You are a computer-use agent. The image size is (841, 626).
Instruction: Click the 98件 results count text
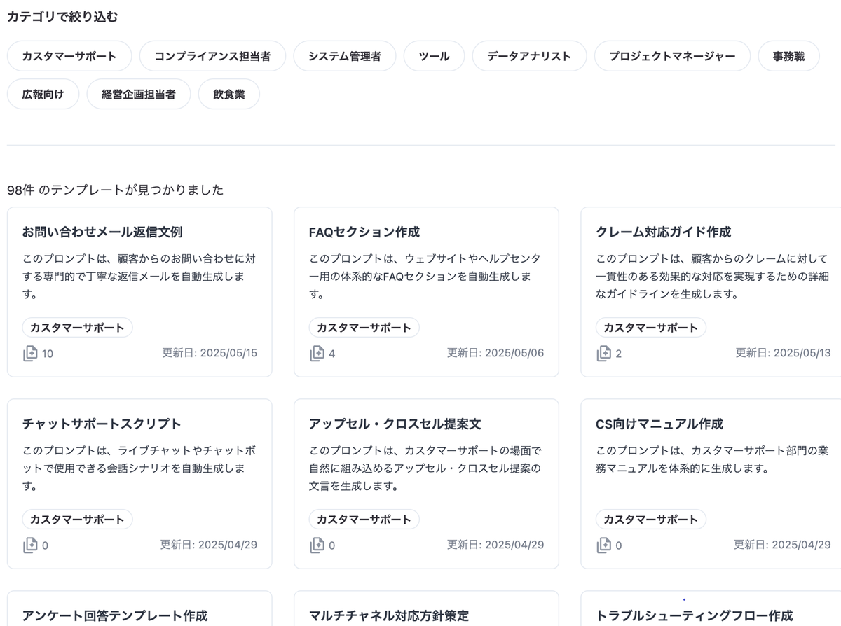pos(115,190)
